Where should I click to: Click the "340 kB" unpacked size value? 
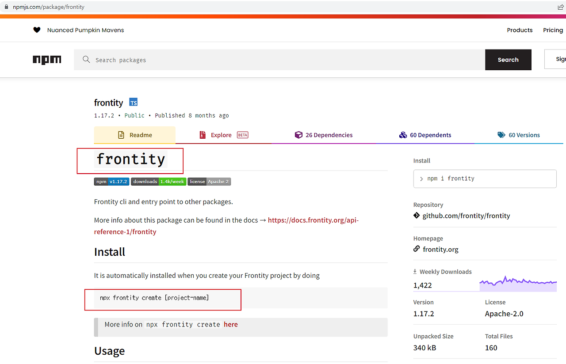tap(424, 348)
